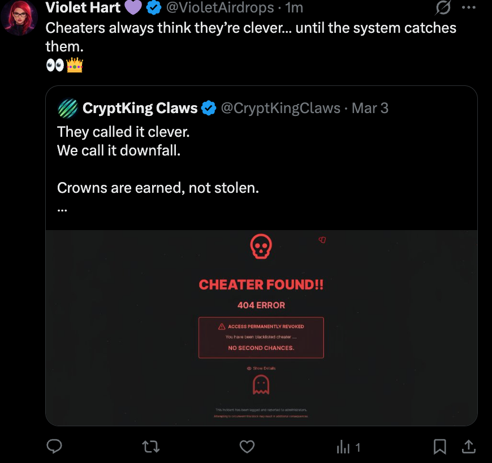Image resolution: width=492 pixels, height=463 pixels.
Task: Bookmark this post
Action: click(x=439, y=447)
